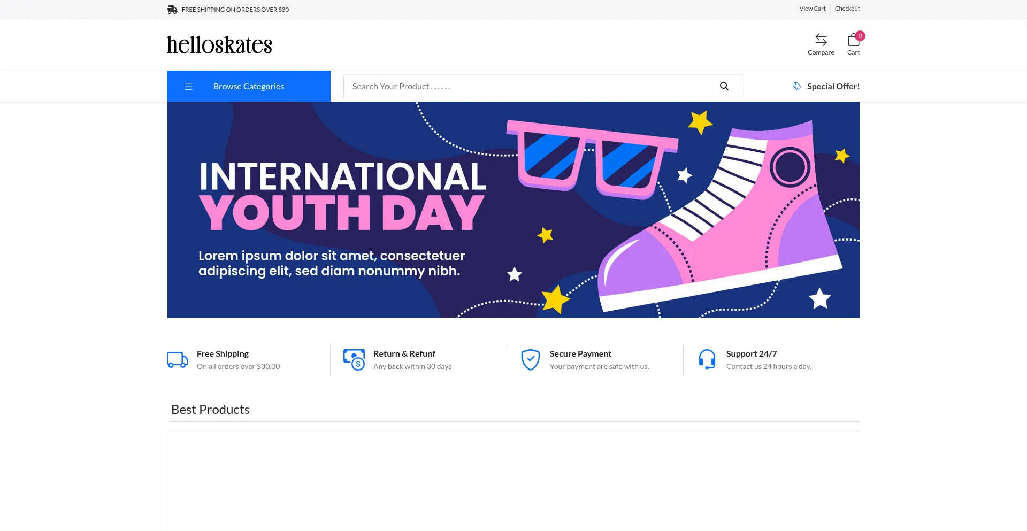Click the Return & Refund money icon

(x=354, y=360)
